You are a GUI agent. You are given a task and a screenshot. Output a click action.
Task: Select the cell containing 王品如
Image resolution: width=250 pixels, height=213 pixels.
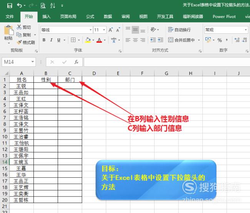tap(22, 92)
